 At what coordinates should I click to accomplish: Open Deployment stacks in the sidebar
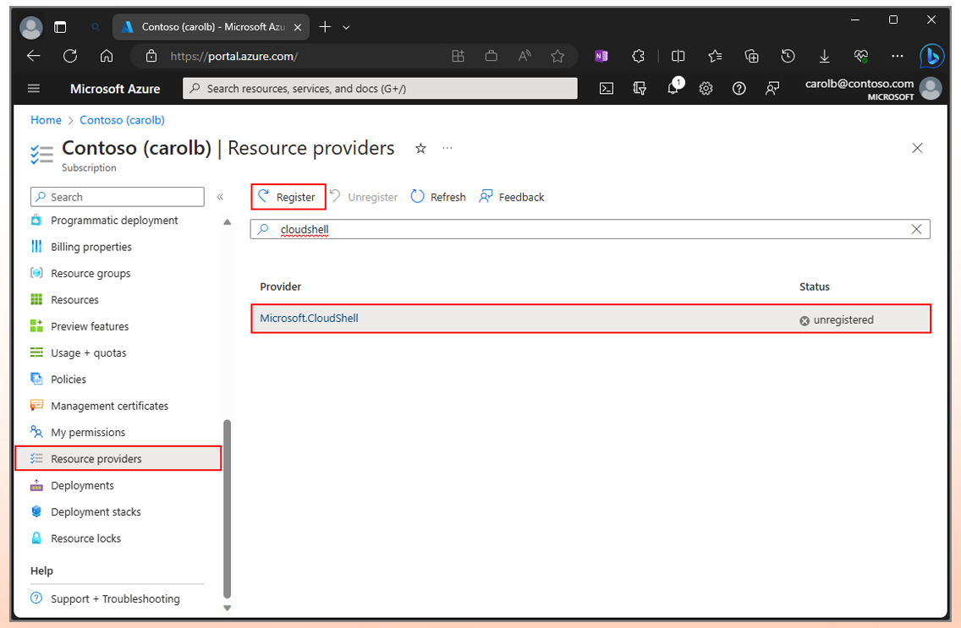(96, 512)
